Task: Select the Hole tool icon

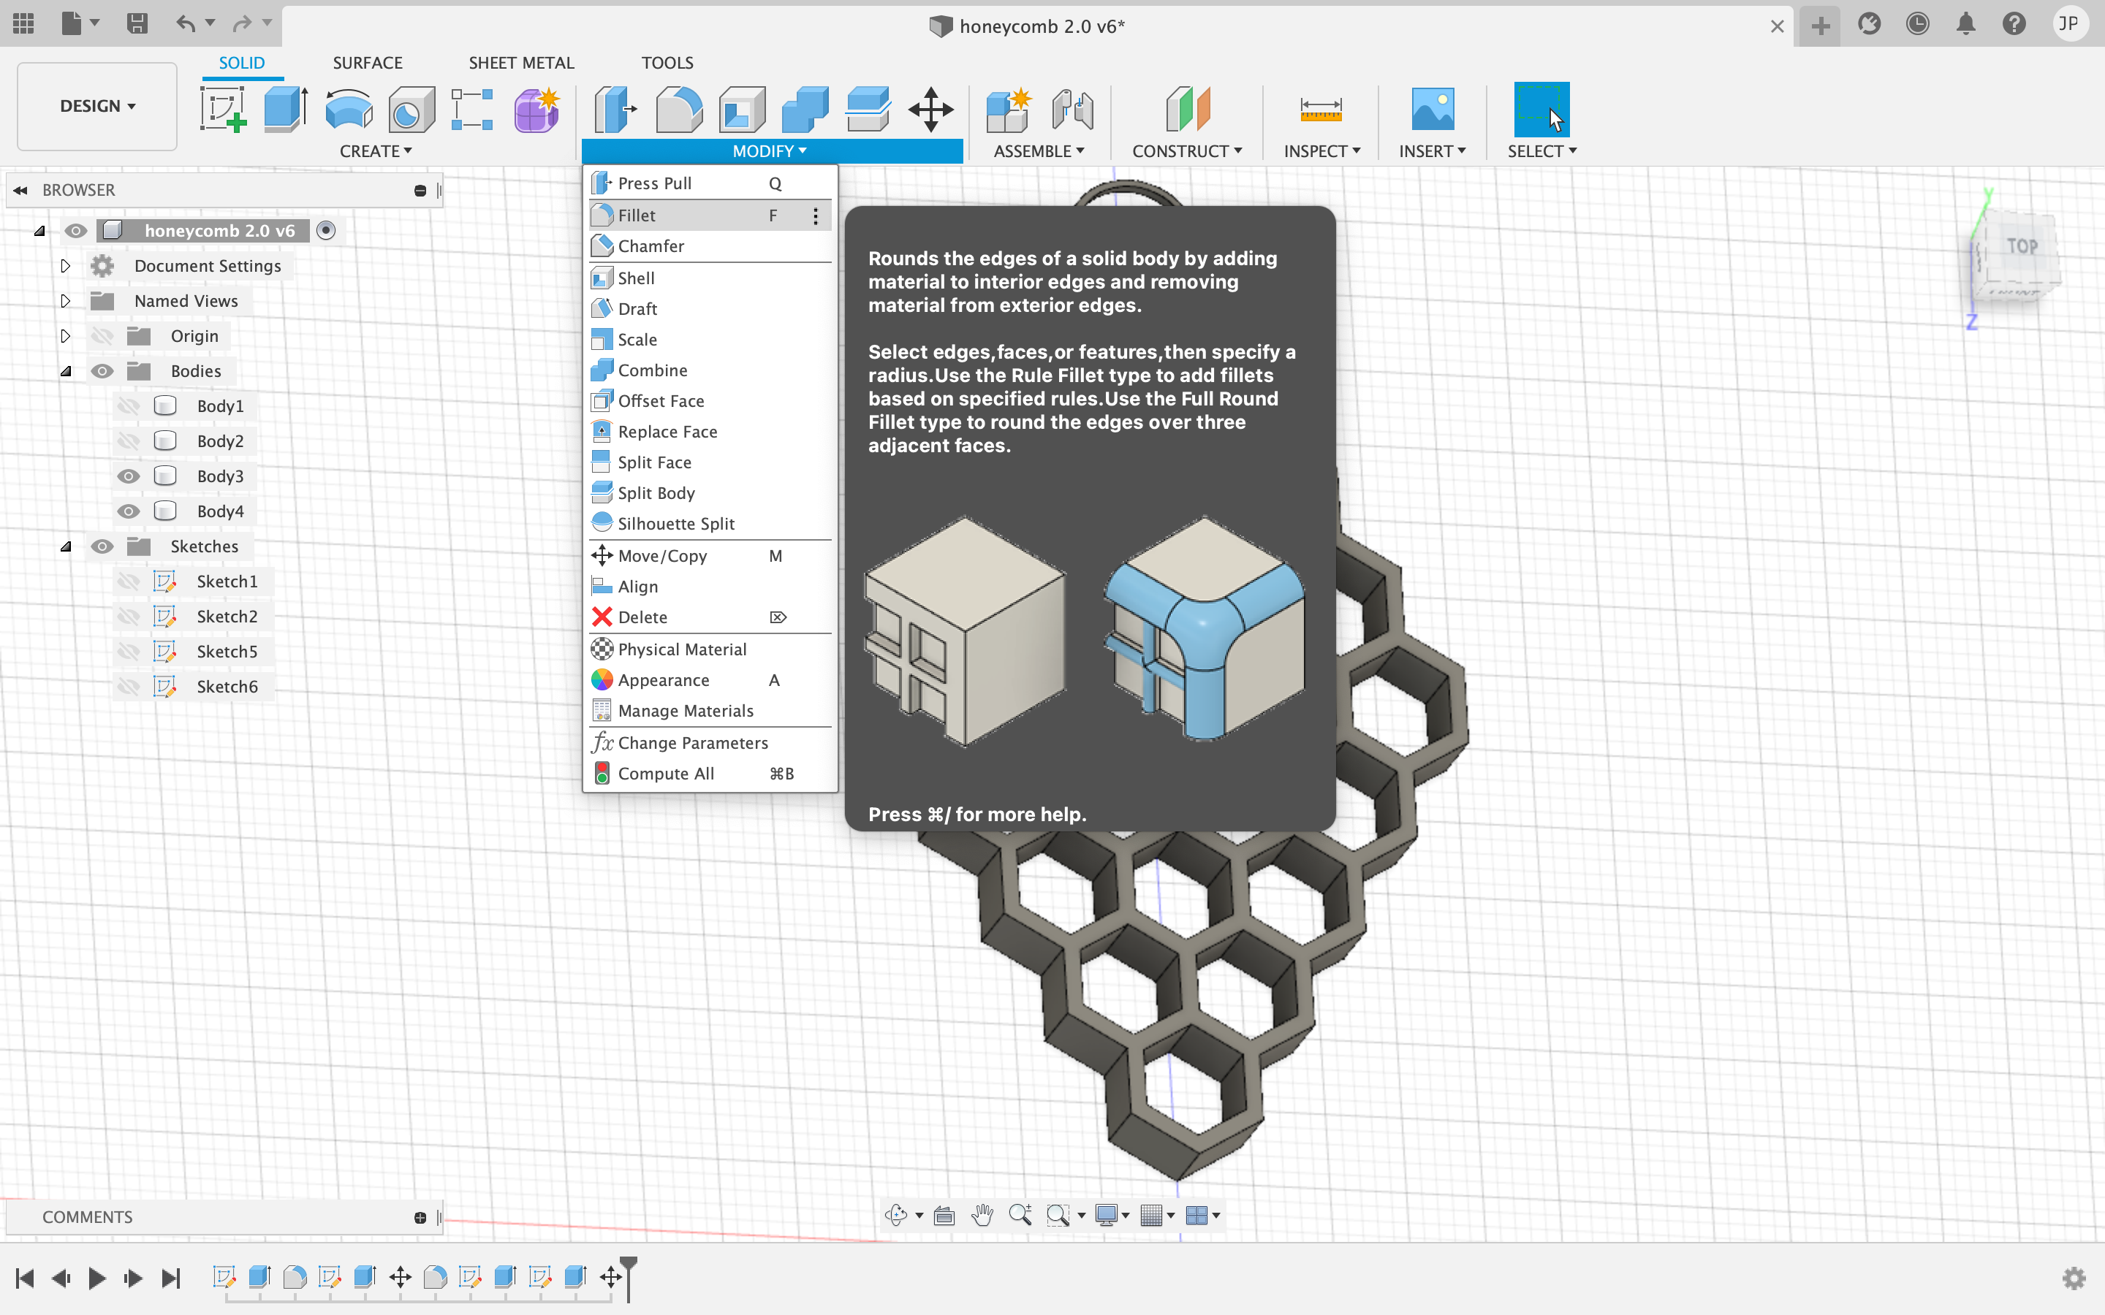Action: click(x=411, y=110)
